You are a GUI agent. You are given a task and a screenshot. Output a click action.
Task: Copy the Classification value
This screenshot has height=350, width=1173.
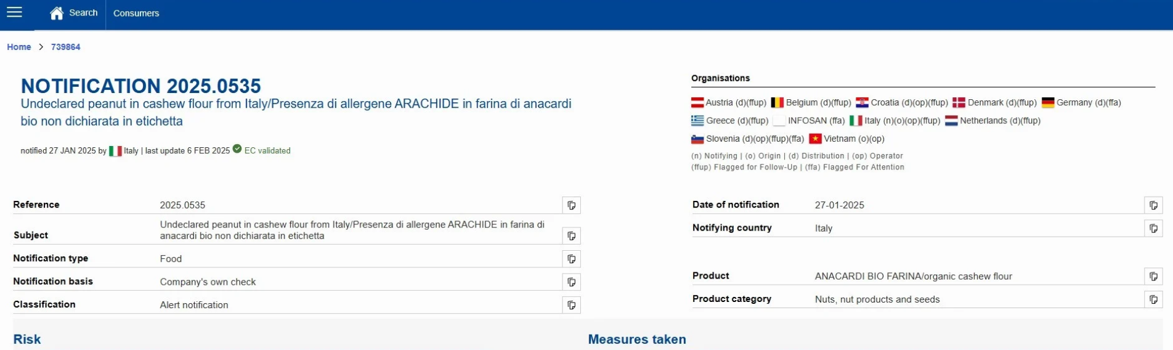(x=571, y=305)
